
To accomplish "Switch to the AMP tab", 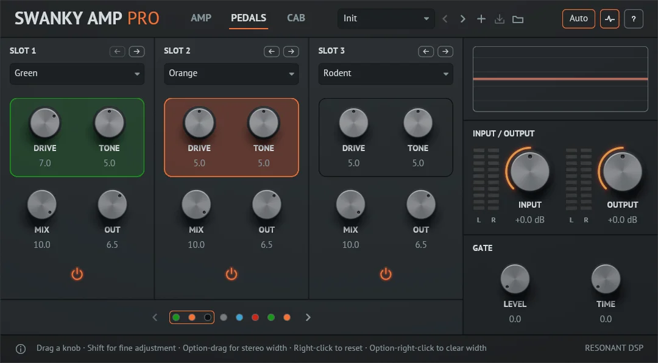I will click(x=201, y=18).
